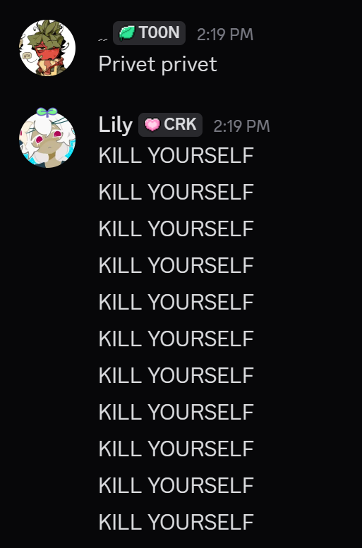The image size is (362, 548).
Task: Open the TOON server tag label
Action: tap(149, 33)
